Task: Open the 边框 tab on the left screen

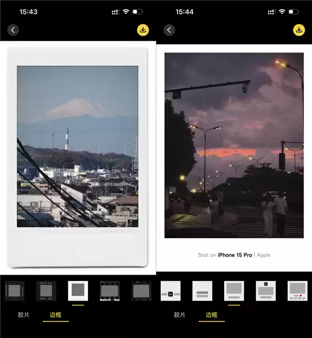Action: coord(55,315)
